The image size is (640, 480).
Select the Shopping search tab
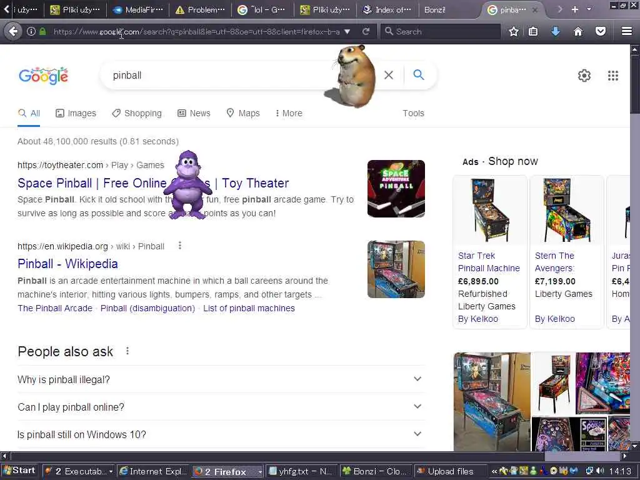[137, 113]
